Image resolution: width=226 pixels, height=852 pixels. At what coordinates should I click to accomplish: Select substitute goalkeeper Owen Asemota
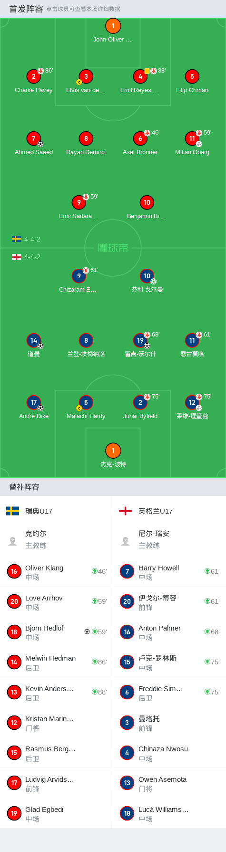click(x=169, y=783)
